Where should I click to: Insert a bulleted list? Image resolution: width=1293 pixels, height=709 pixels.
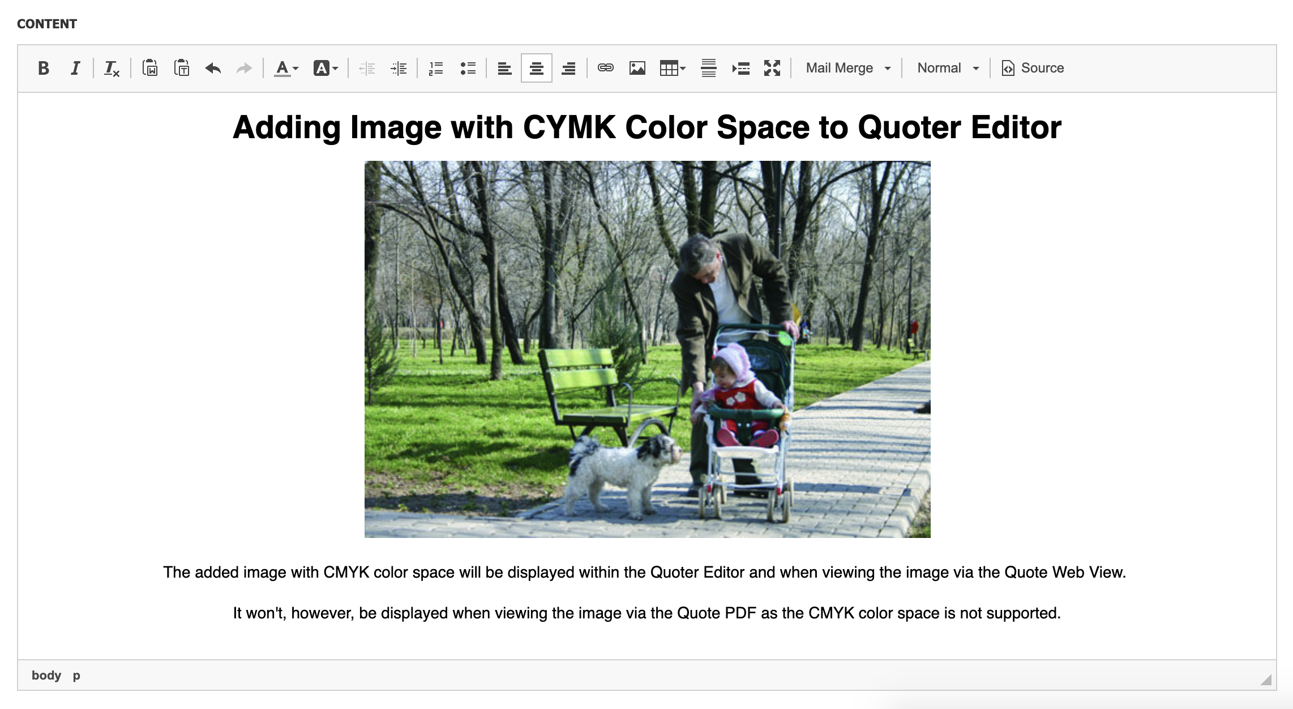tap(468, 69)
